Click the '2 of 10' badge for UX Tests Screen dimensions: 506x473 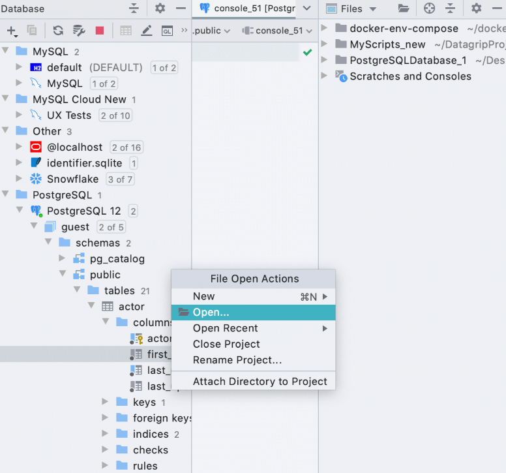coord(115,115)
